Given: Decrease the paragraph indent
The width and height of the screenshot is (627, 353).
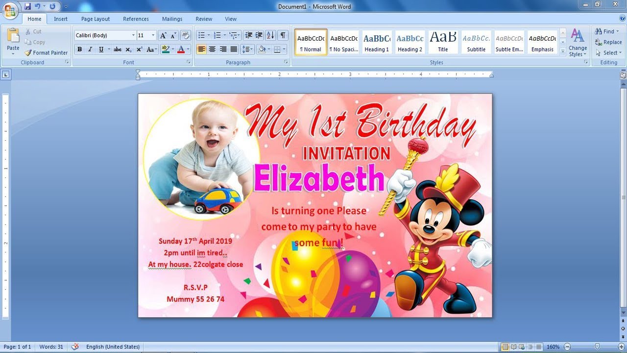Looking at the screenshot, I should 248,35.
